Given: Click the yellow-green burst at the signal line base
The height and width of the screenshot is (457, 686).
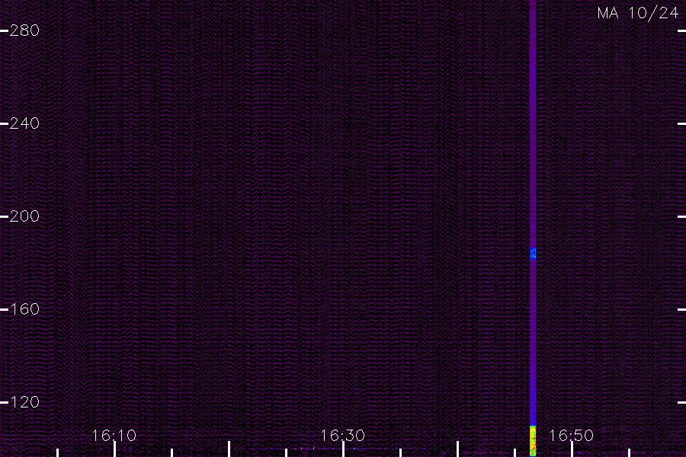Looking at the screenshot, I should click(533, 441).
